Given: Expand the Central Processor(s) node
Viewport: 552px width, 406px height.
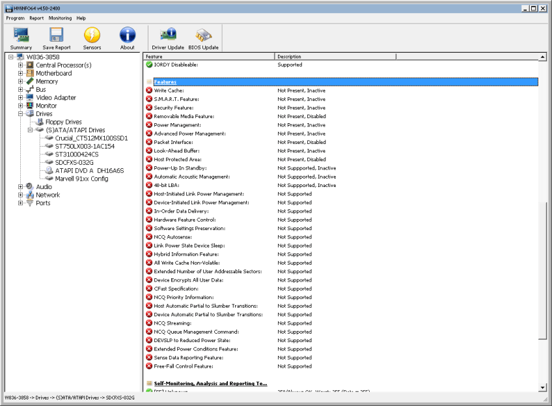Looking at the screenshot, I should point(21,65).
